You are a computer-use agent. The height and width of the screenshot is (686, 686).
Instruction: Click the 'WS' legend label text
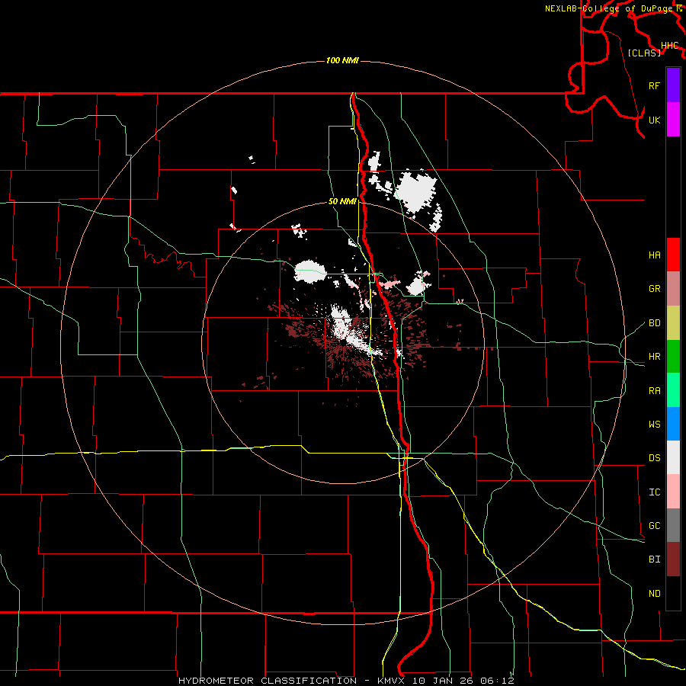tap(654, 424)
